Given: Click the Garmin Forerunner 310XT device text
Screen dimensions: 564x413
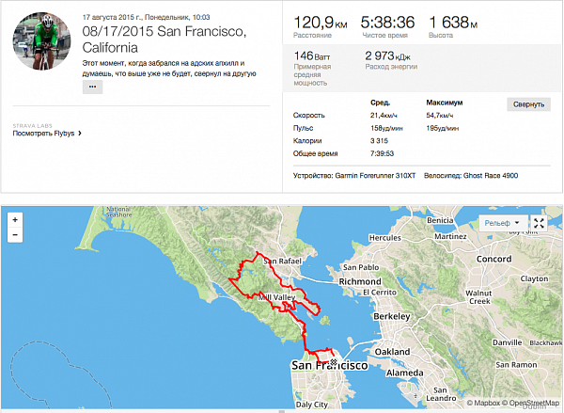Looking at the screenshot, I should [x=375, y=176].
